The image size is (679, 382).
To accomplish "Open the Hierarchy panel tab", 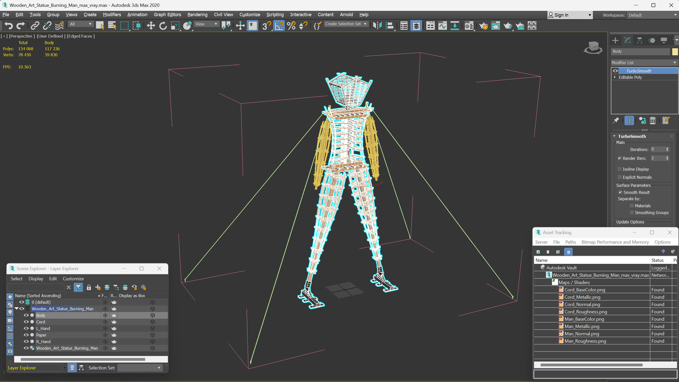I will 639,40.
